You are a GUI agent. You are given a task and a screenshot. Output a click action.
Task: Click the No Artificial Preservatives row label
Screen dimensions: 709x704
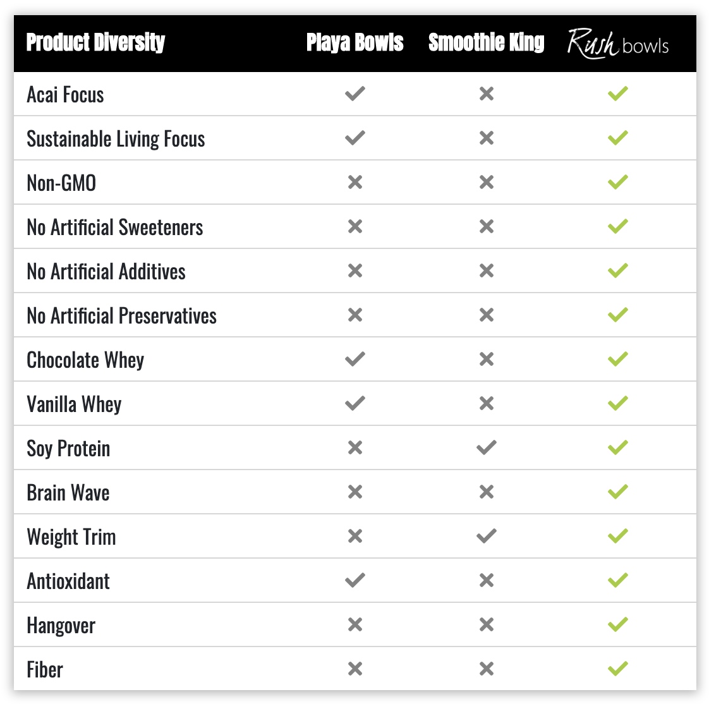[x=121, y=316]
